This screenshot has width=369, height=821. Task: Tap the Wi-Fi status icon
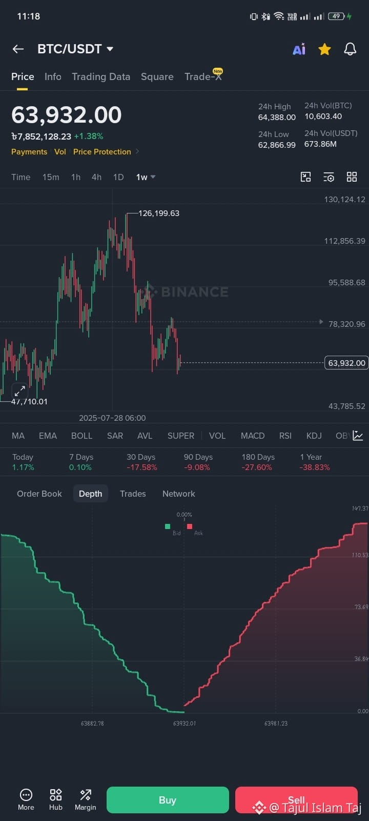point(279,16)
